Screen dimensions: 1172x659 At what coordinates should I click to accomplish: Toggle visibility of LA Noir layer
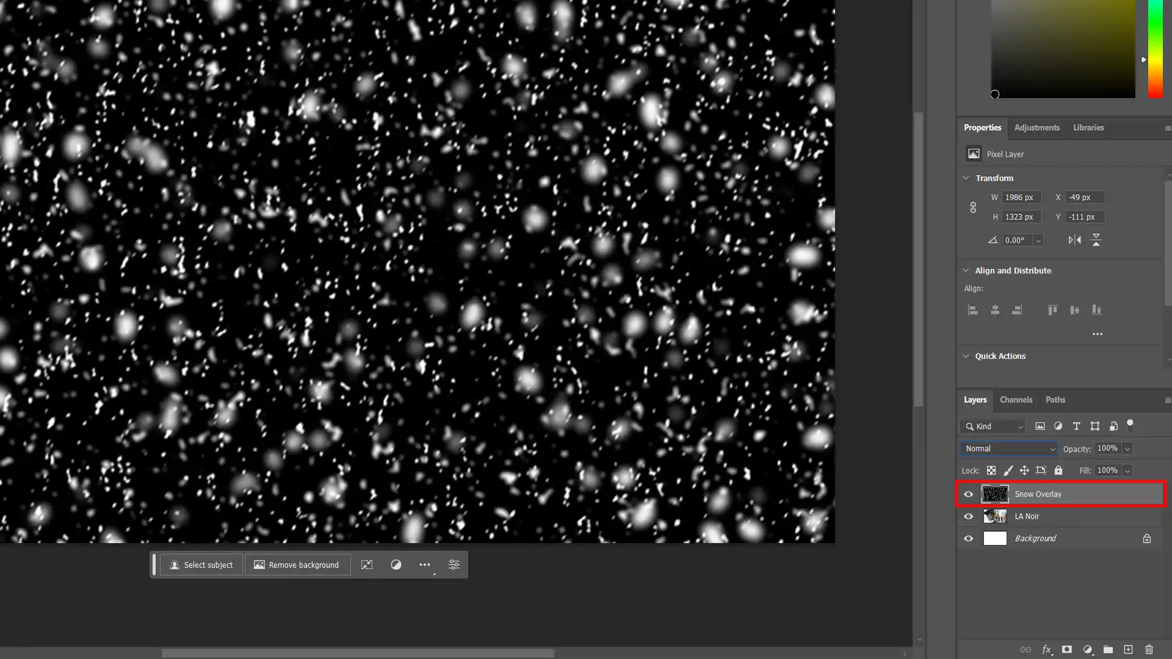969,516
